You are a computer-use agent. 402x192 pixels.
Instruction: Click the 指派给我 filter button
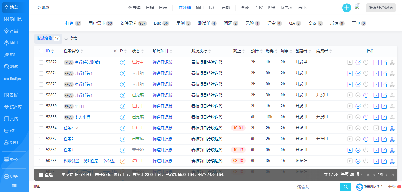(48, 38)
